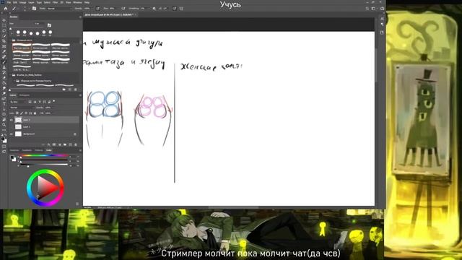Click canvas vertical scrollbar
This screenshot has width=462, height=260.
[376, 65]
